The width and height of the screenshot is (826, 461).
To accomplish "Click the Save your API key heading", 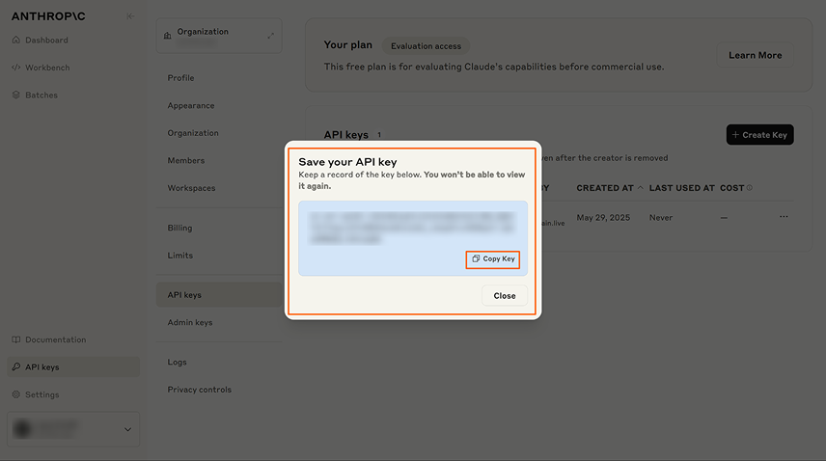I will click(347, 162).
